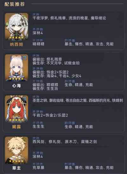Click 心海's 生命、精通、充能 substats text
This screenshot has height=174, width=127.
click(x=79, y=85)
